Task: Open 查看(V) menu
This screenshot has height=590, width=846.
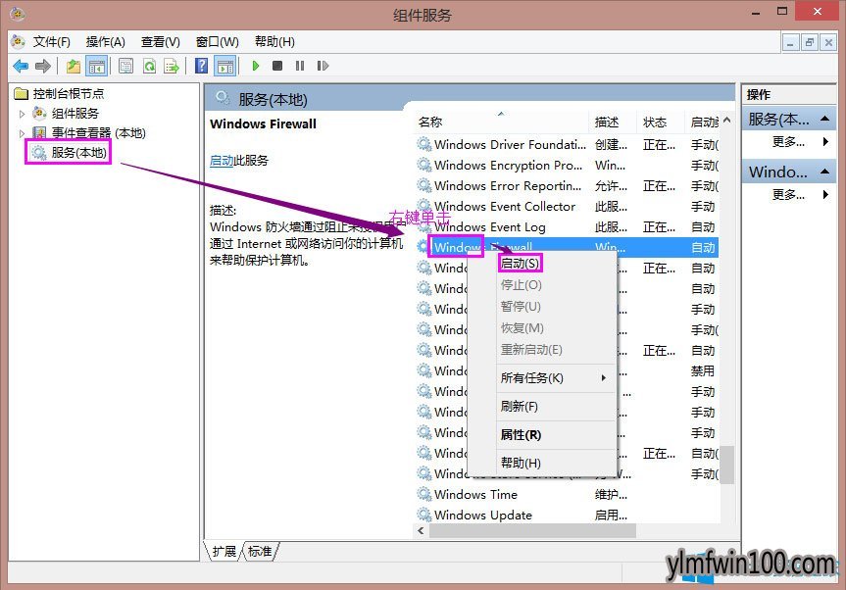Action: pos(160,42)
